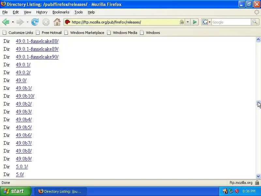Click the site favicon in address bar
This screenshot has height=196, width=261.
68,22
